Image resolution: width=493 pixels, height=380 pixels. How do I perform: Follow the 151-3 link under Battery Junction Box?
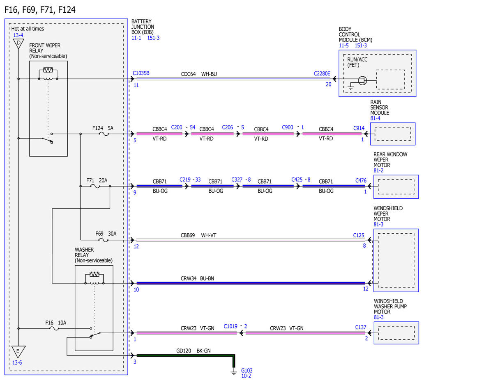tap(153, 38)
